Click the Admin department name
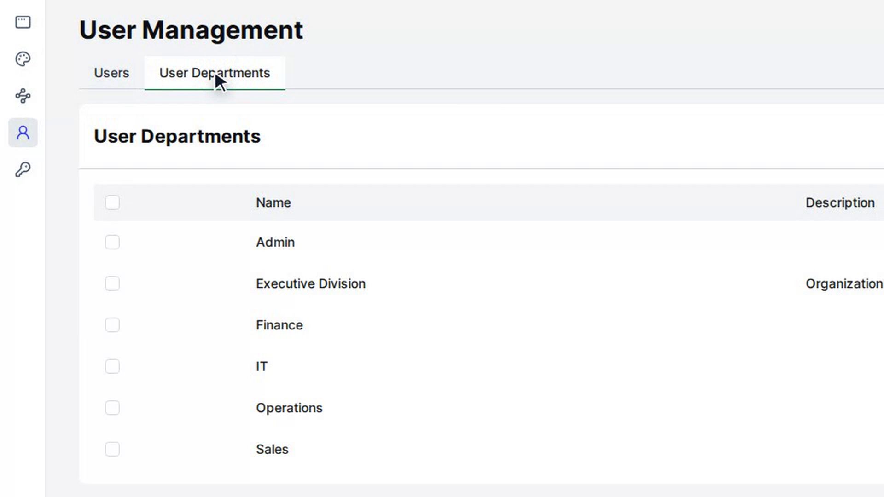This screenshot has height=497, width=884. point(275,242)
